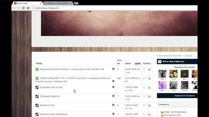Click the Цена column header

pos(128,63)
